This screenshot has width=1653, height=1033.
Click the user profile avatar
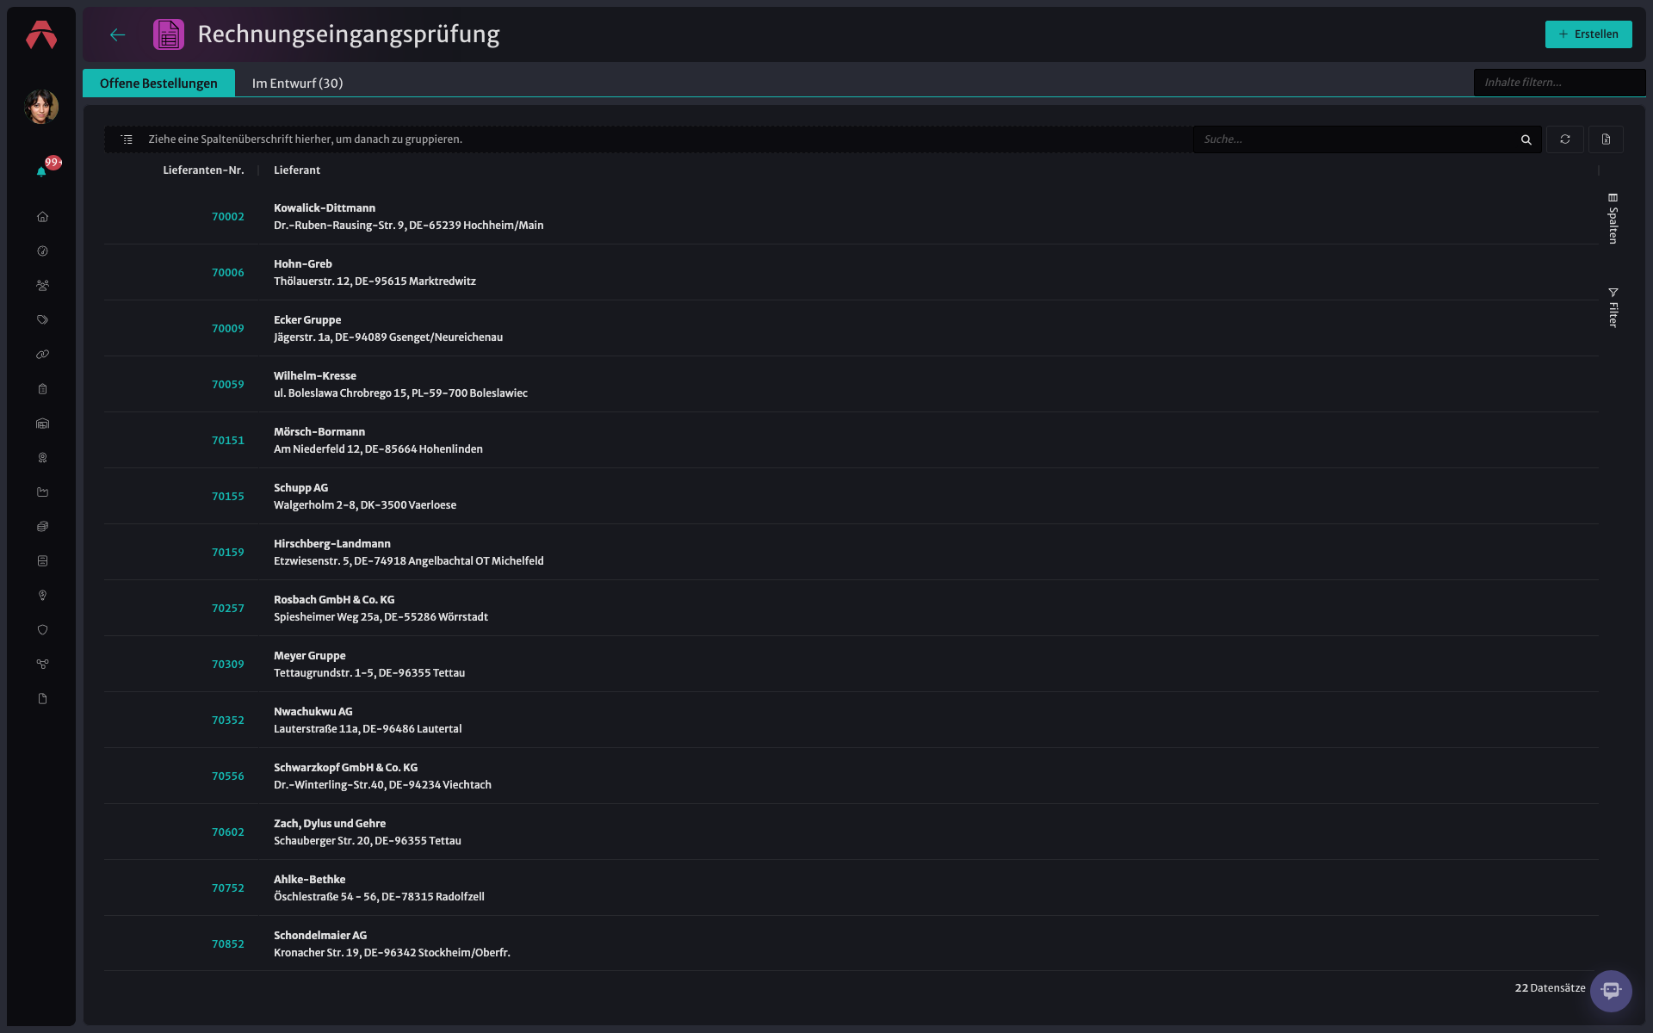(x=41, y=107)
